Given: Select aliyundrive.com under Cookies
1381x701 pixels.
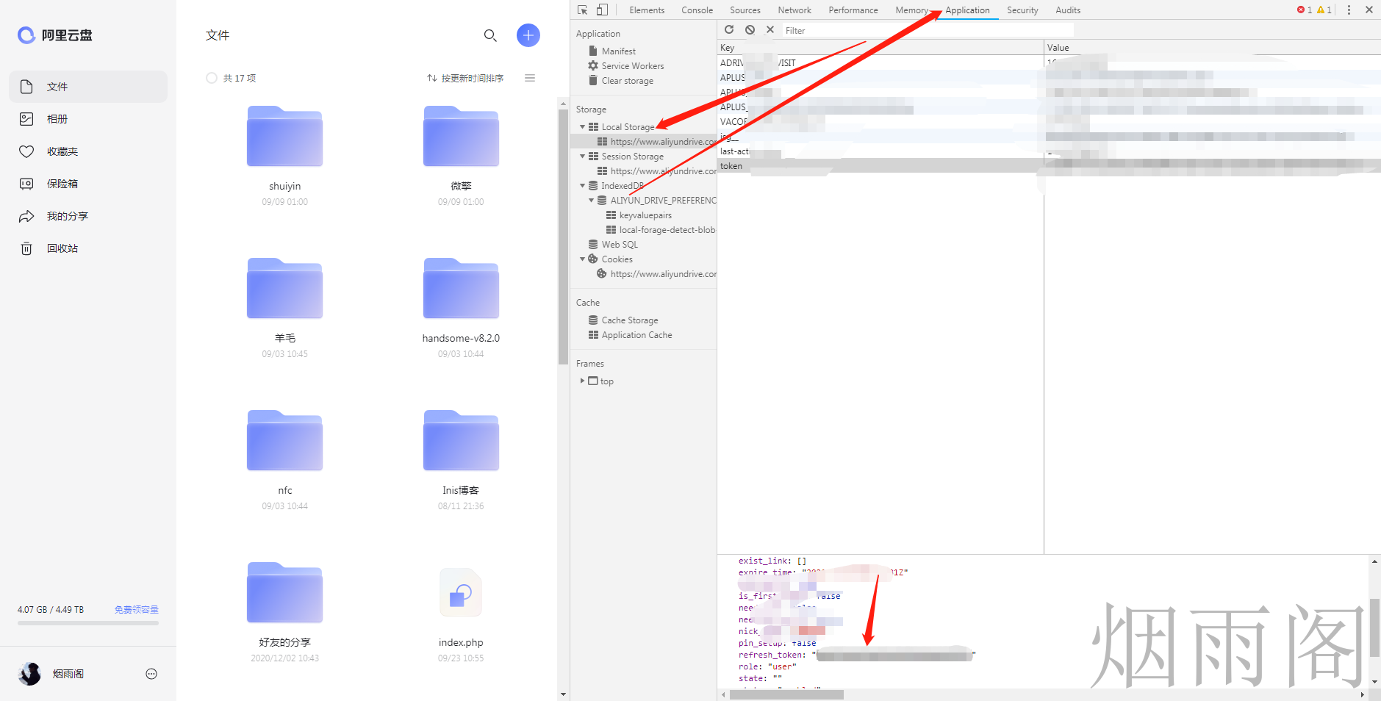Looking at the screenshot, I should (x=663, y=274).
